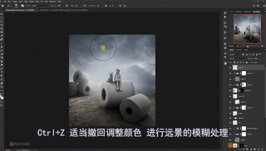Select the Lasso tool

point(2,21)
